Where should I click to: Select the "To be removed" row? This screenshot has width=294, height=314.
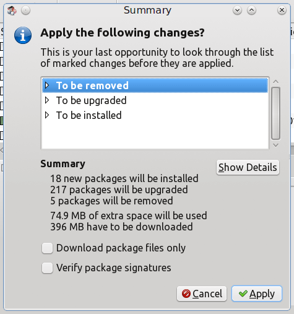pyautogui.click(x=155, y=85)
